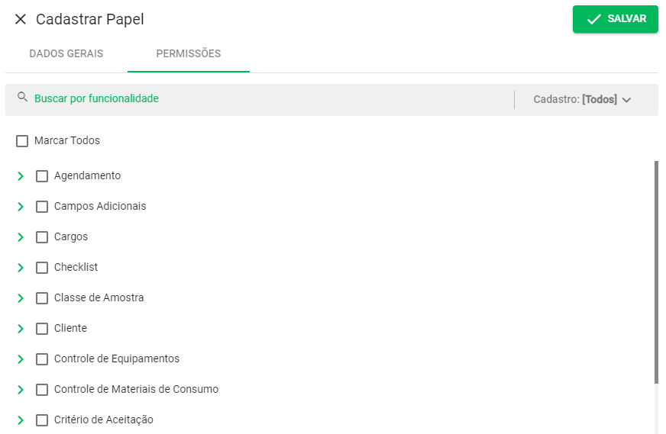Expand the Cliente permissions chevron
The width and height of the screenshot is (666, 434).
point(21,329)
